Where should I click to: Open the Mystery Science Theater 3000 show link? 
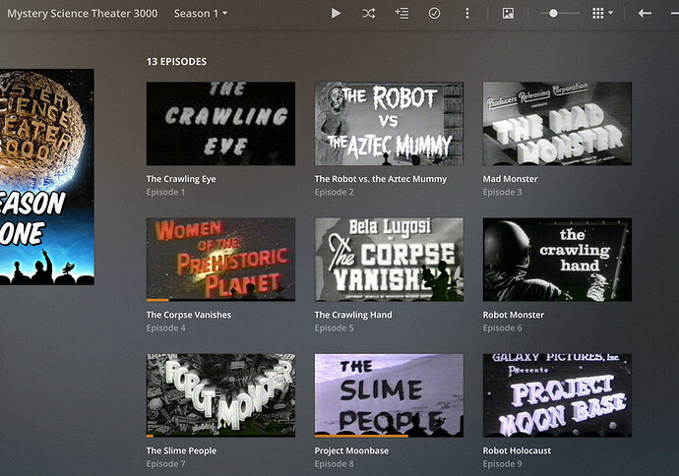[83, 14]
